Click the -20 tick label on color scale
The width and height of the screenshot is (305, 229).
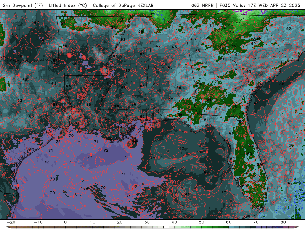pyautogui.click(x=11, y=222)
